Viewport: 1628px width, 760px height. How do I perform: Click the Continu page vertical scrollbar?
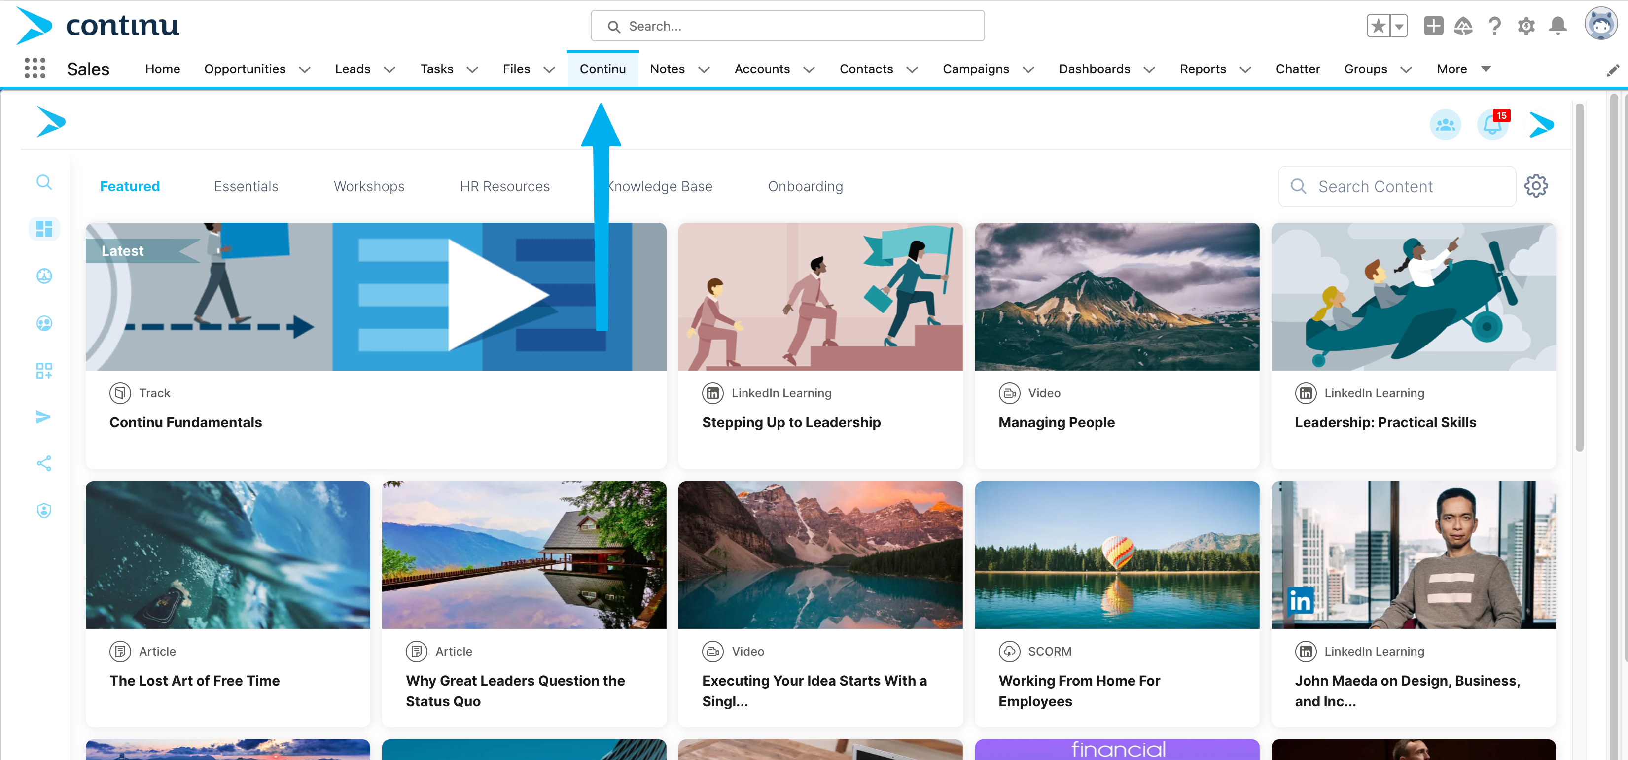point(1579,278)
